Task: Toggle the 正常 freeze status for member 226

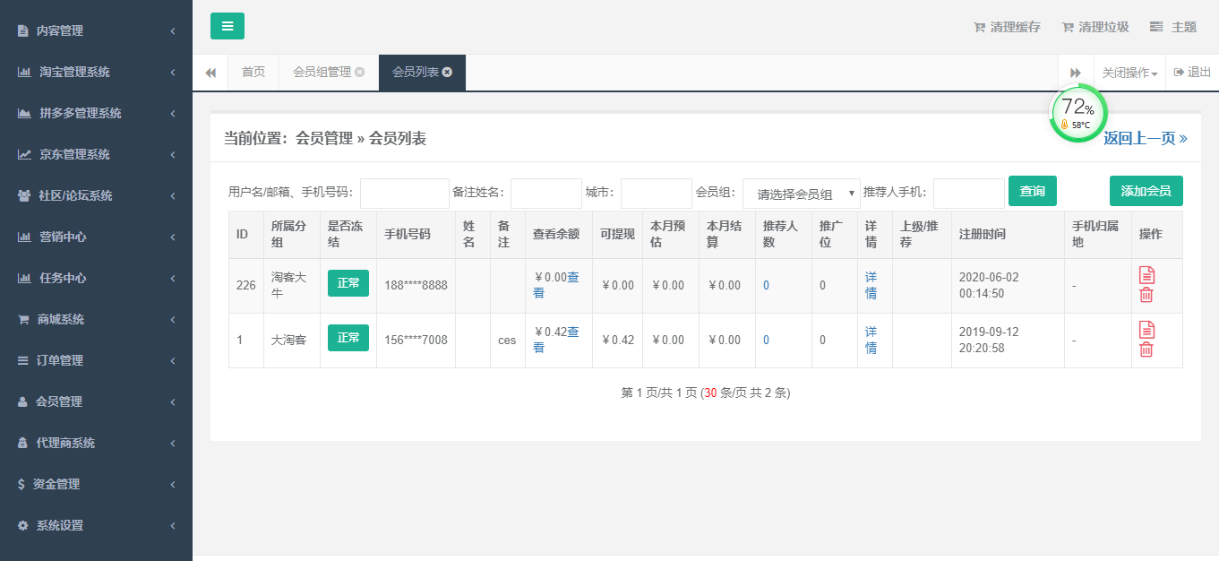Action: click(348, 283)
